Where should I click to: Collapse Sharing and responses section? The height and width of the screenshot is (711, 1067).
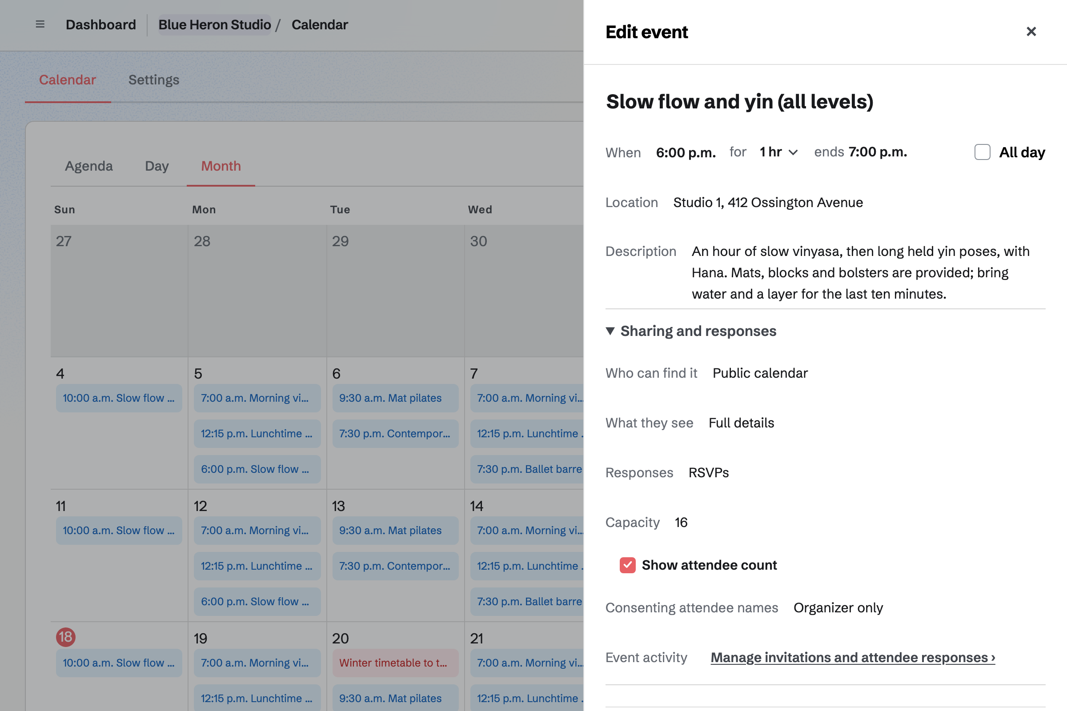[x=691, y=331]
